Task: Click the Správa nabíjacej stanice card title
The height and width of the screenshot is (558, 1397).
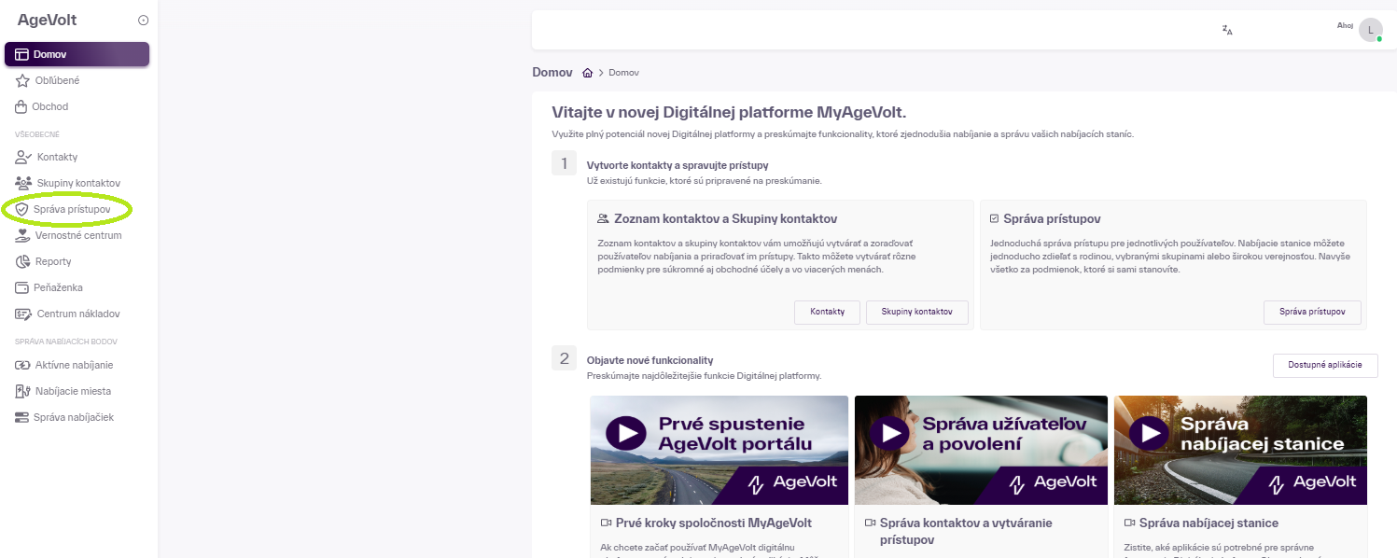Action: click(1208, 523)
